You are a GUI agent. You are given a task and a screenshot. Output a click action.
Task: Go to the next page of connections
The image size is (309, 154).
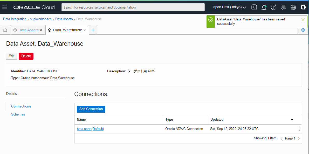click(x=299, y=138)
